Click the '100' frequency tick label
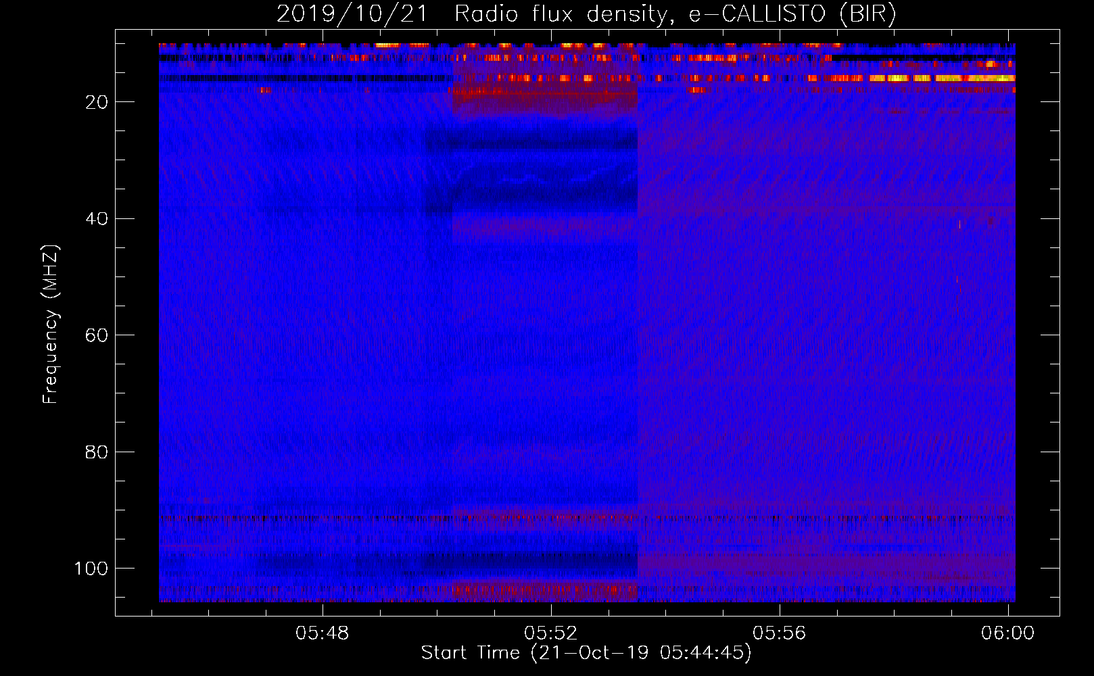The image size is (1094, 676). [91, 569]
